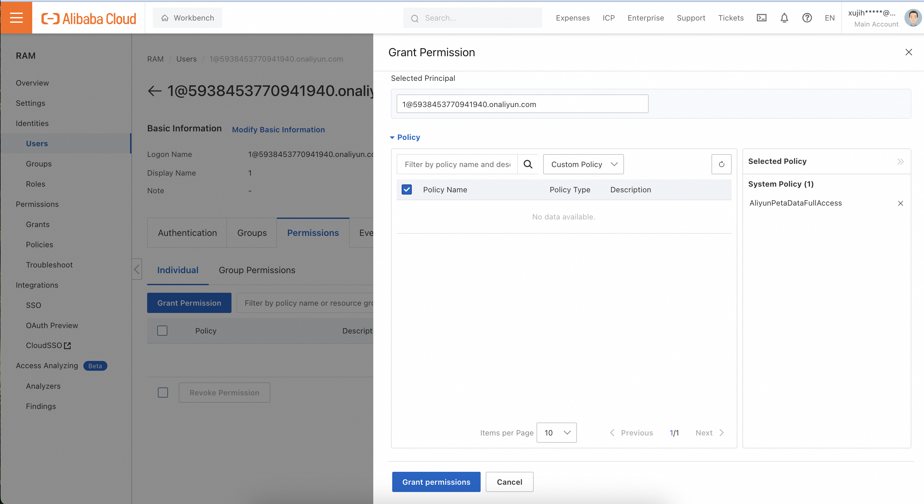Focus the Filter by policy name field

[x=457, y=164]
